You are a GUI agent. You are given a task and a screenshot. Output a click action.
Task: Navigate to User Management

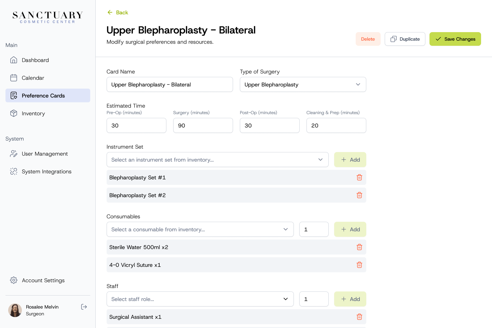click(48, 154)
